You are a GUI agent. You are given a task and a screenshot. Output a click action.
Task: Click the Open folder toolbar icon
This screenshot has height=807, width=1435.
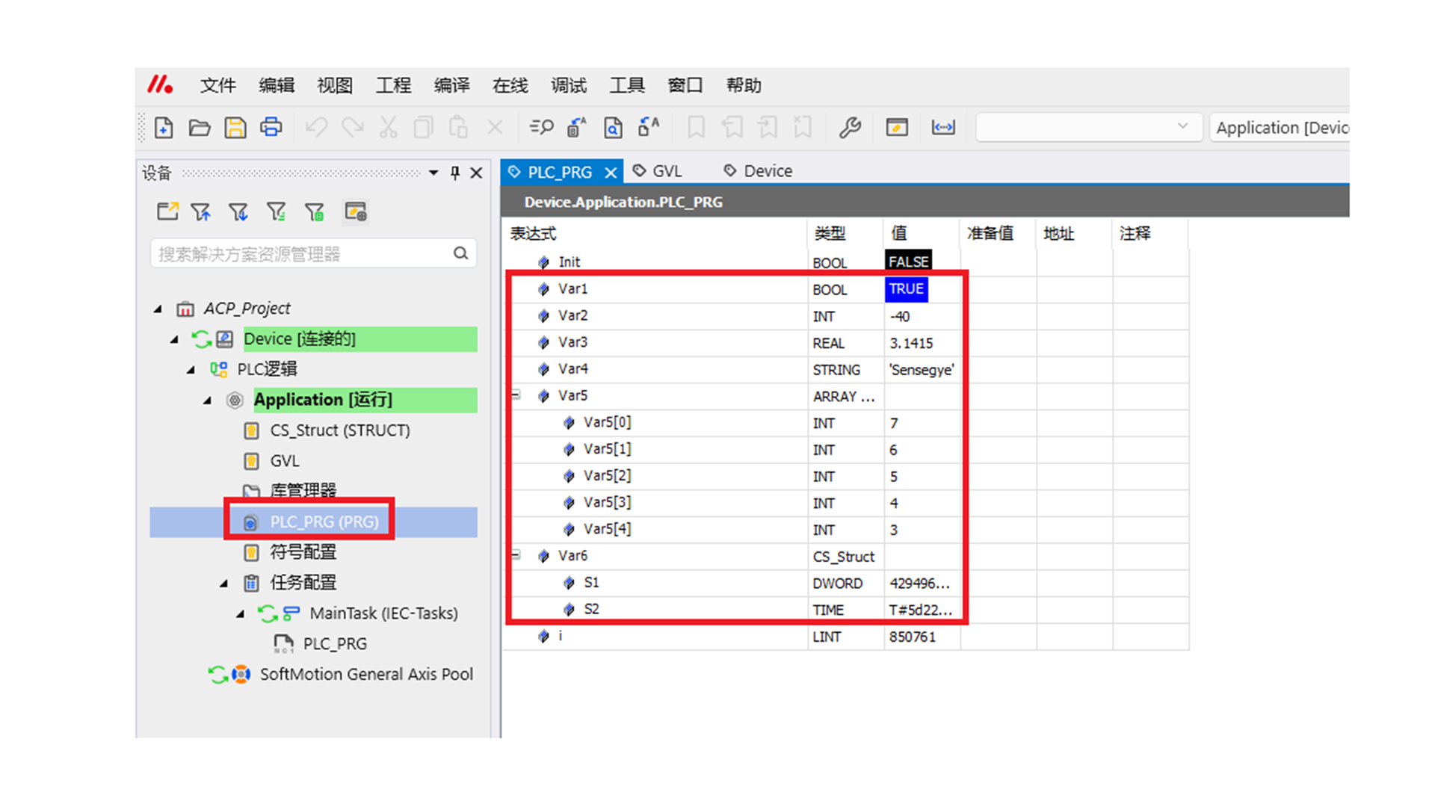click(200, 128)
